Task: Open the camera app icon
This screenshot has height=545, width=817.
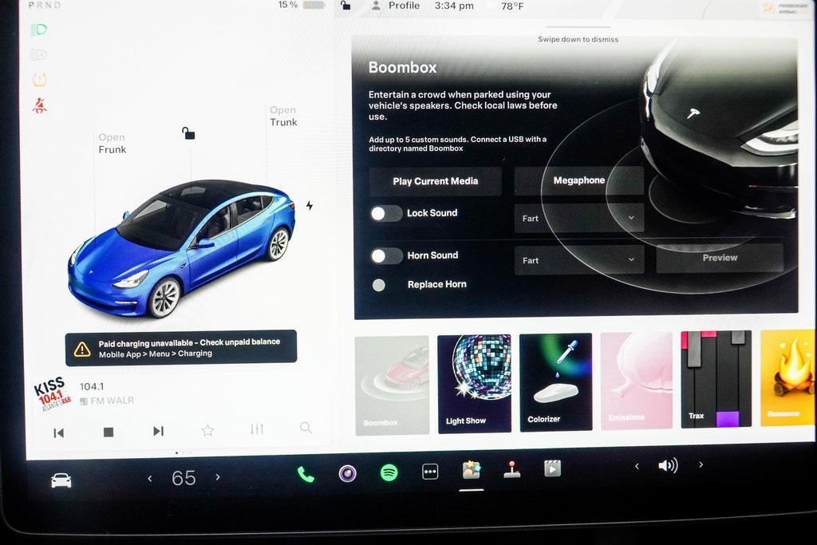Action: click(347, 473)
